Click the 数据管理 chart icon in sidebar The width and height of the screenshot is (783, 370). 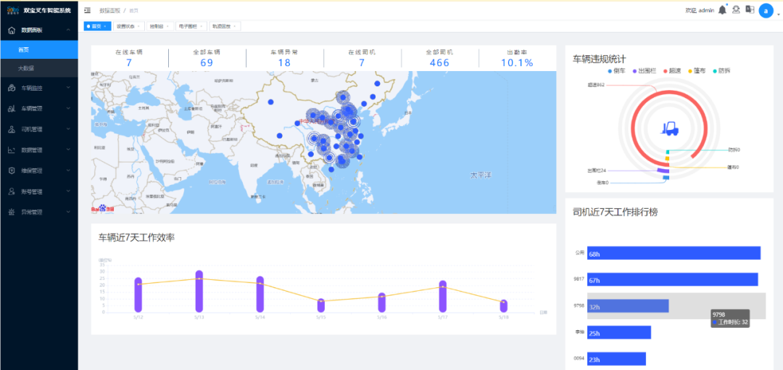12,150
